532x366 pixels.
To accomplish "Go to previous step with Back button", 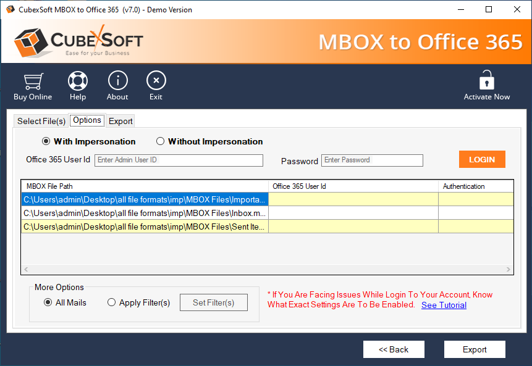I will pos(394,349).
